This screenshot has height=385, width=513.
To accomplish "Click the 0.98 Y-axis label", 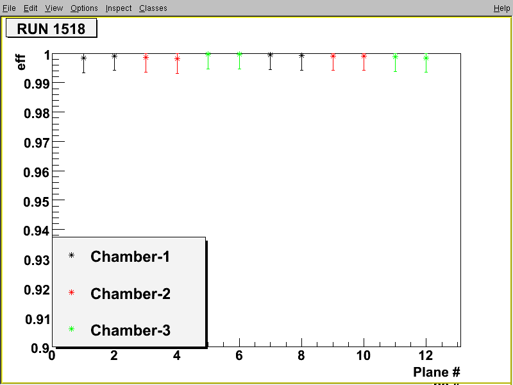I will pyautogui.click(x=37, y=114).
